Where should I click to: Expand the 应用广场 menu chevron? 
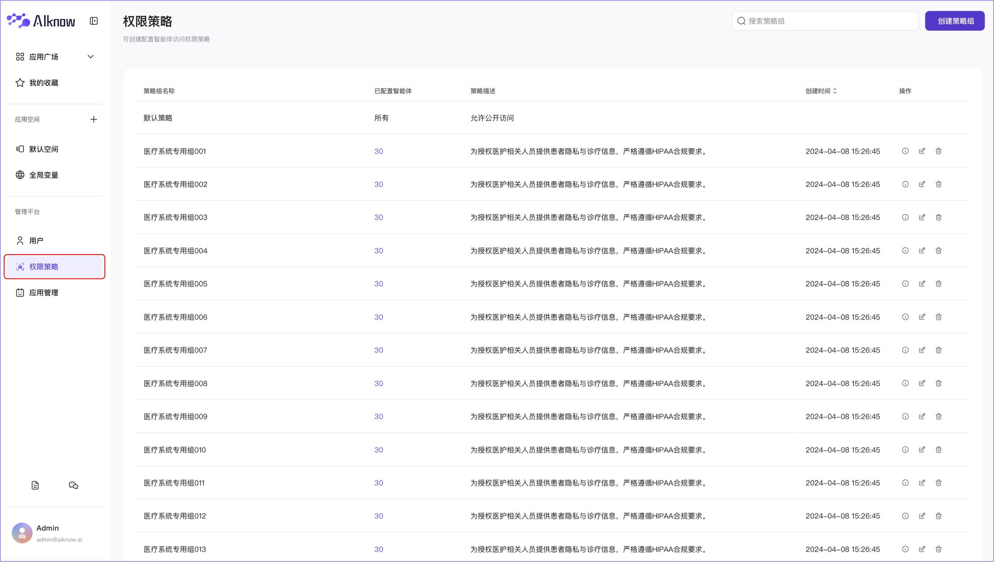(90, 57)
